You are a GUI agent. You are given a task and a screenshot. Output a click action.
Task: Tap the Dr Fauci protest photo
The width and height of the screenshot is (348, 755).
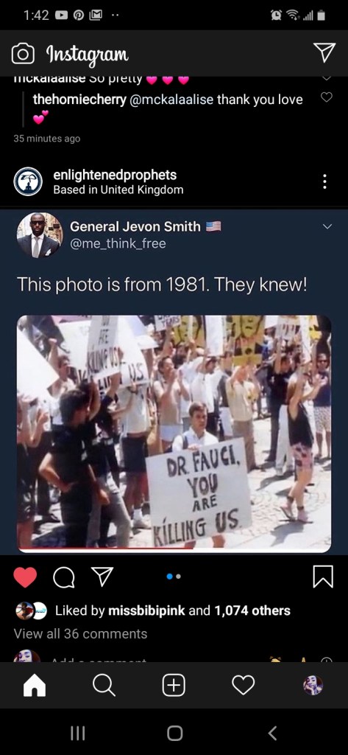pos(174,434)
